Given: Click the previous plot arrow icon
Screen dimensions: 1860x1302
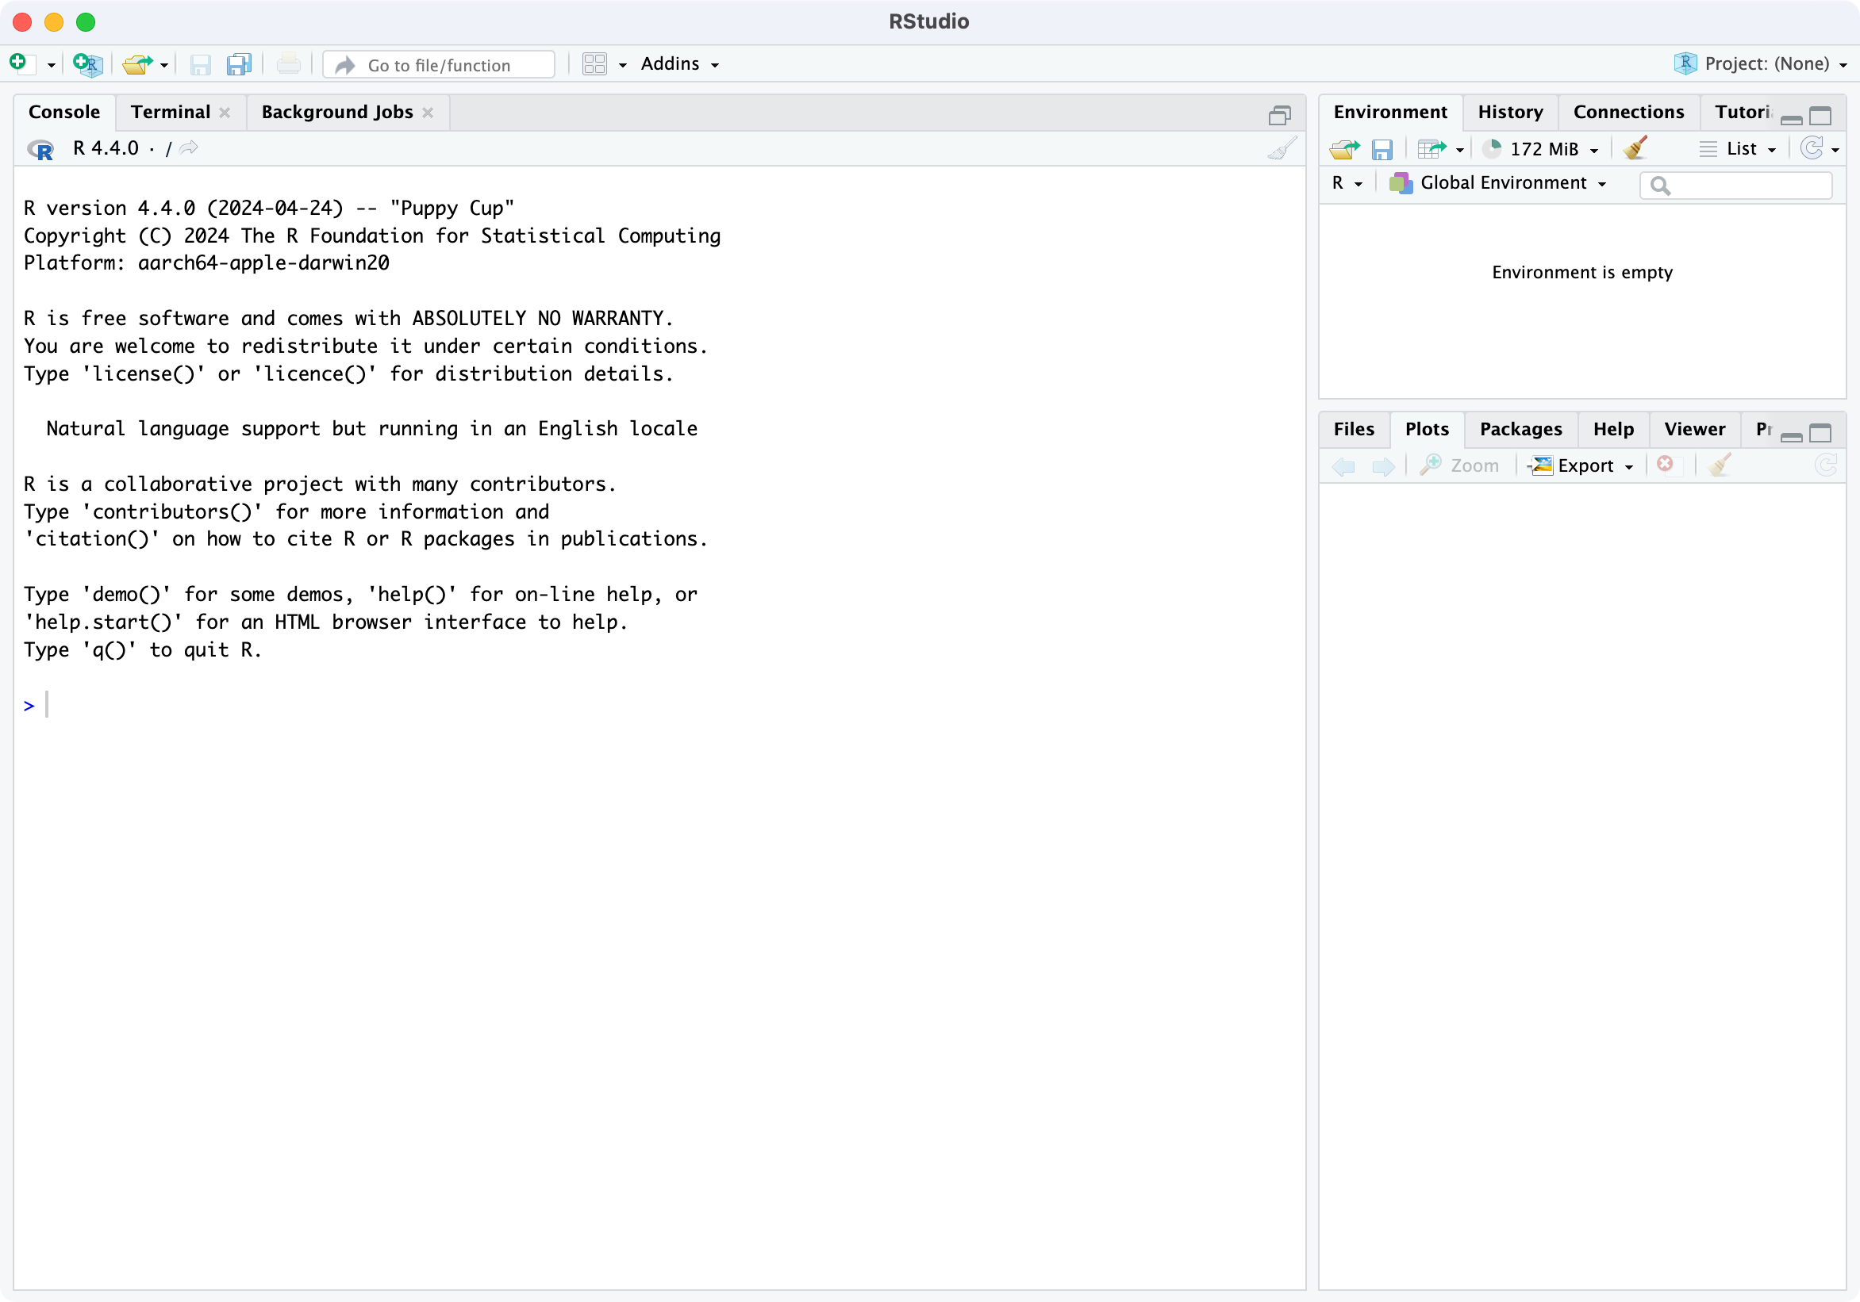Looking at the screenshot, I should [1344, 466].
